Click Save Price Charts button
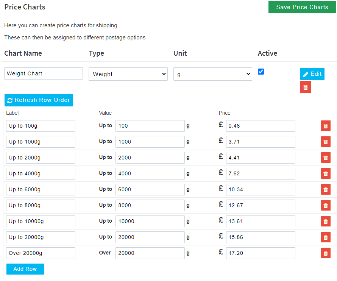 click(x=302, y=7)
